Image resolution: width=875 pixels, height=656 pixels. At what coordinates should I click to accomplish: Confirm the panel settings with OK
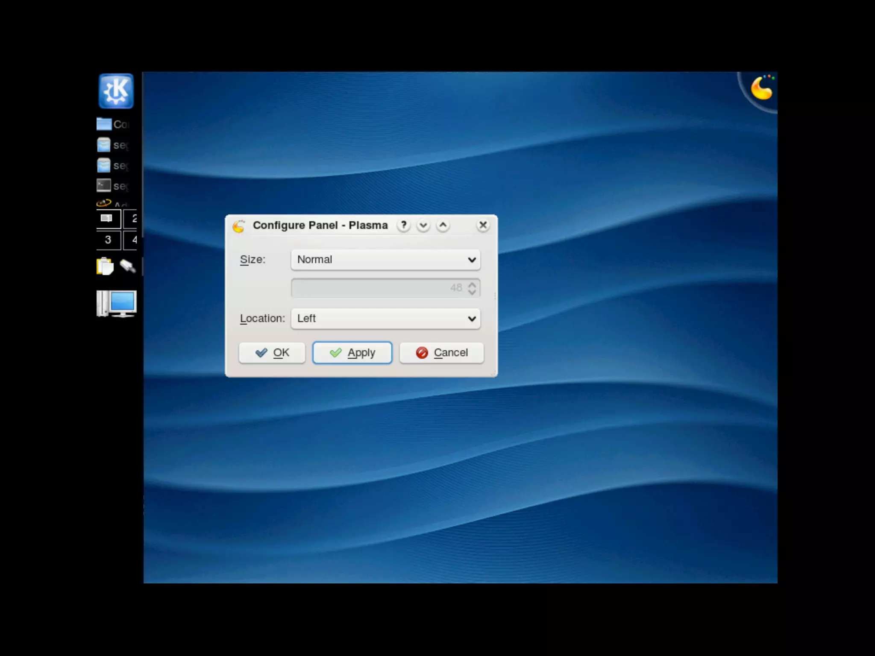(272, 353)
